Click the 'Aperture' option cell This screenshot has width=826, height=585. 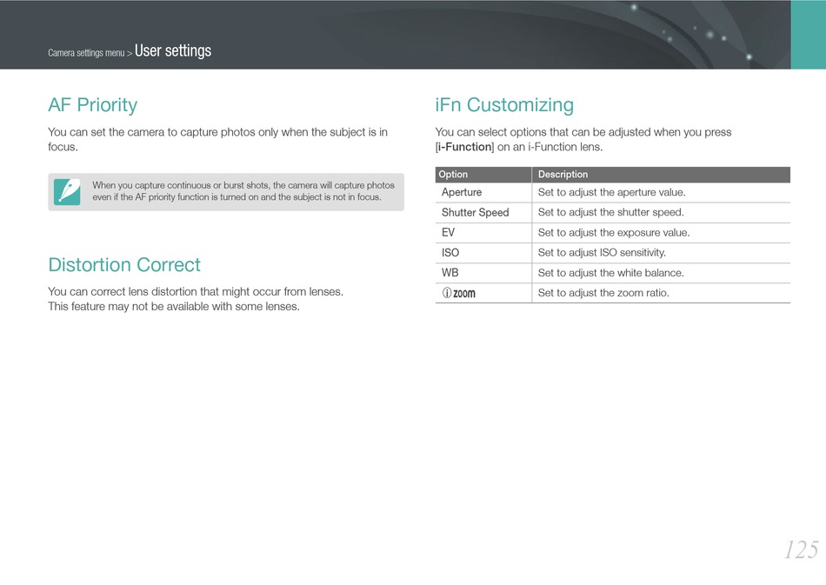point(483,192)
